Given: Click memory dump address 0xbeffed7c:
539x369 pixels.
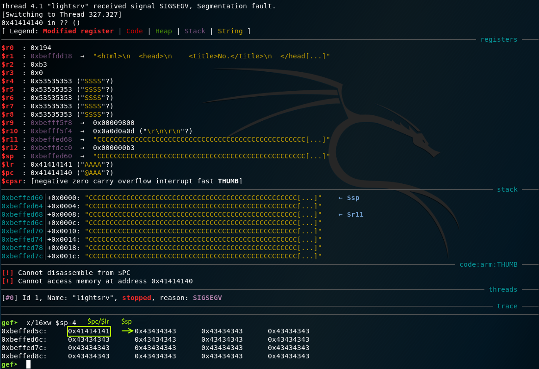Looking at the screenshot, I should click(x=24, y=348).
